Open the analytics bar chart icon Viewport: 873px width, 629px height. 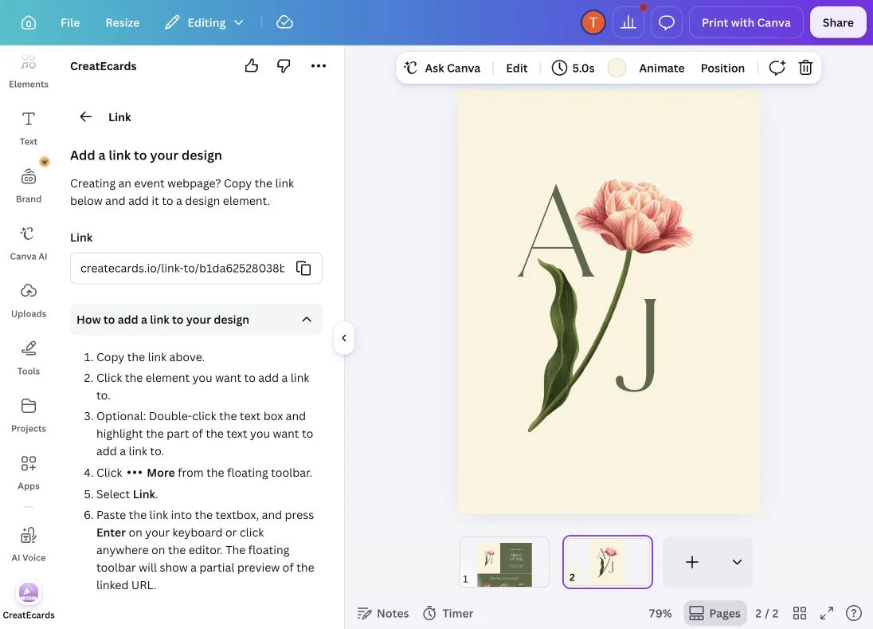point(628,23)
